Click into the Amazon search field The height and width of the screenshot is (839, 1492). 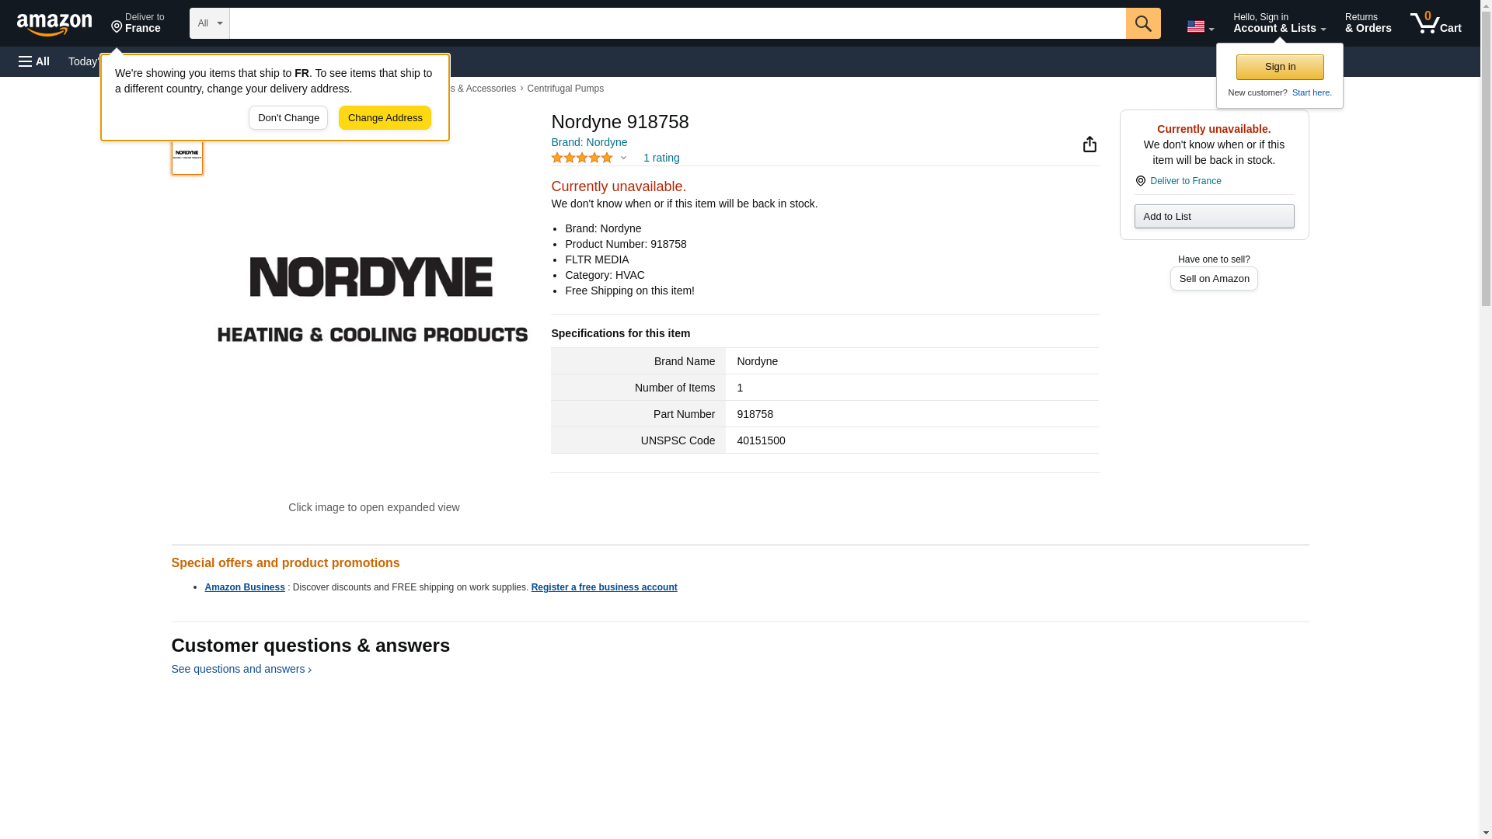coord(676,23)
